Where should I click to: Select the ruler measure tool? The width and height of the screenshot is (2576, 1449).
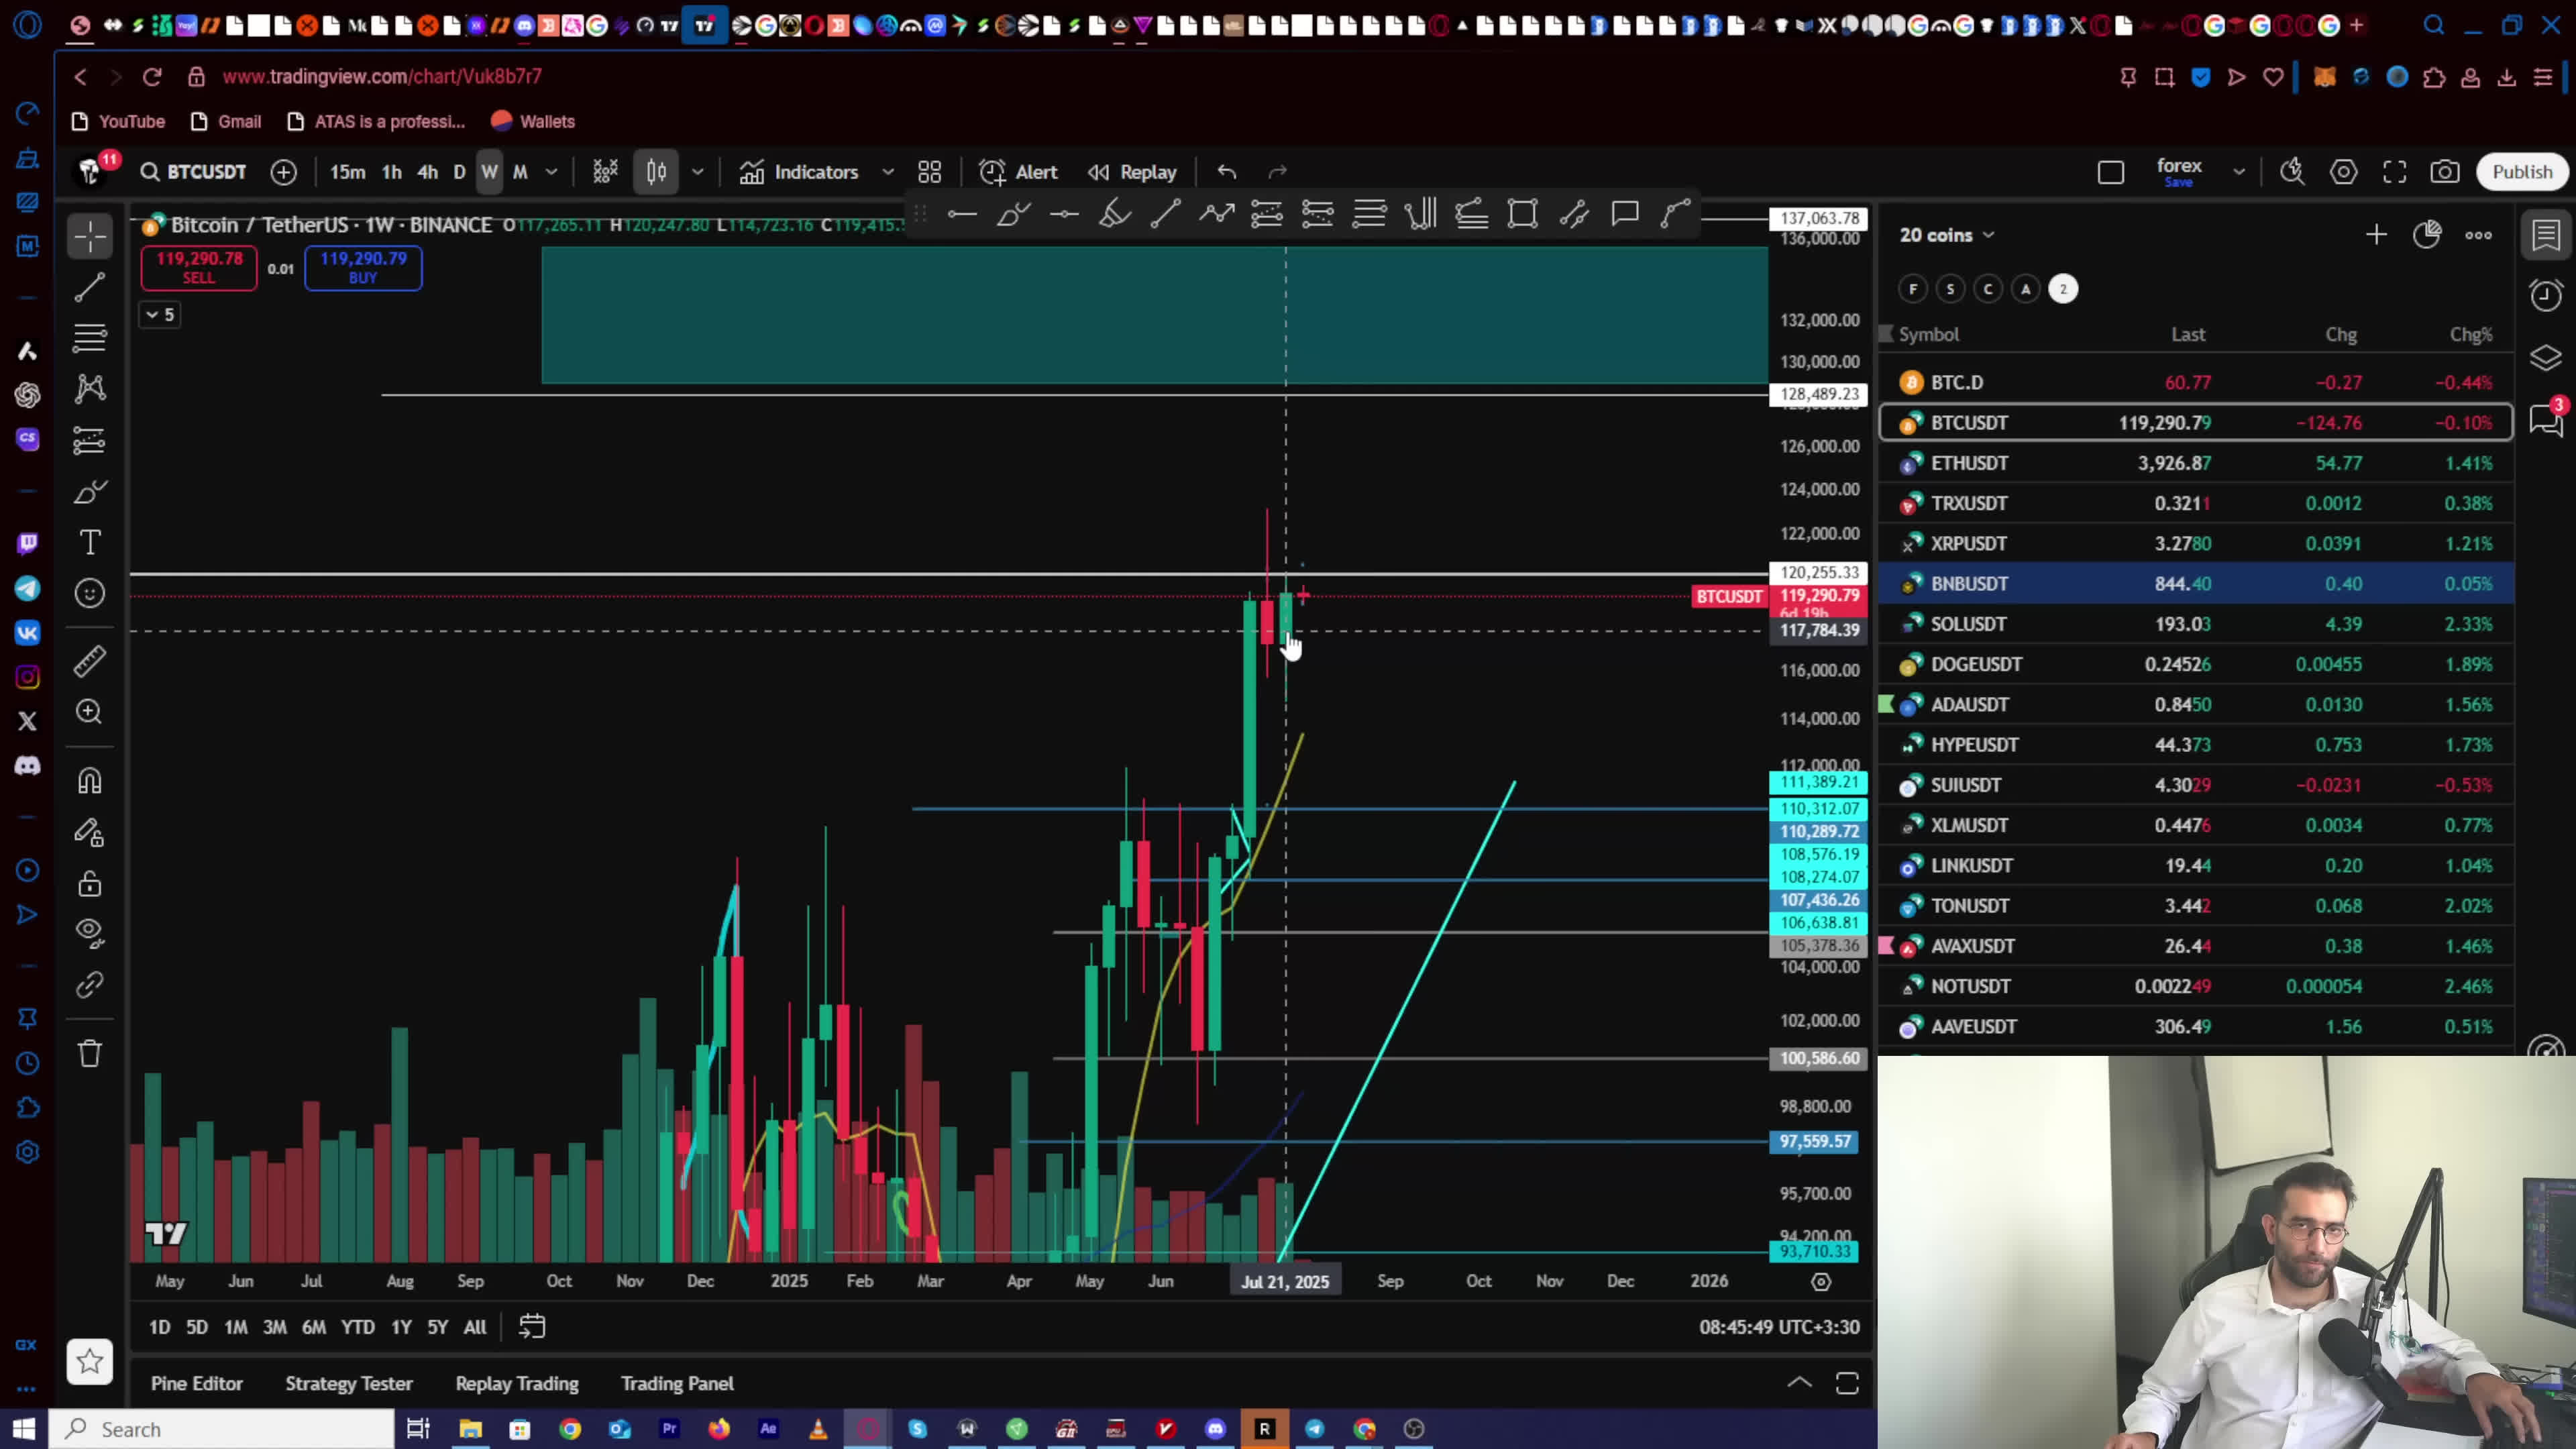pyautogui.click(x=90, y=660)
